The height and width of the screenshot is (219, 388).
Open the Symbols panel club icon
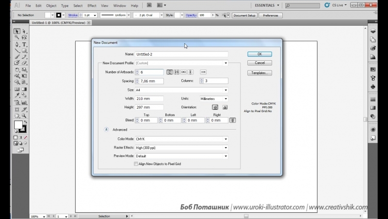[373, 86]
